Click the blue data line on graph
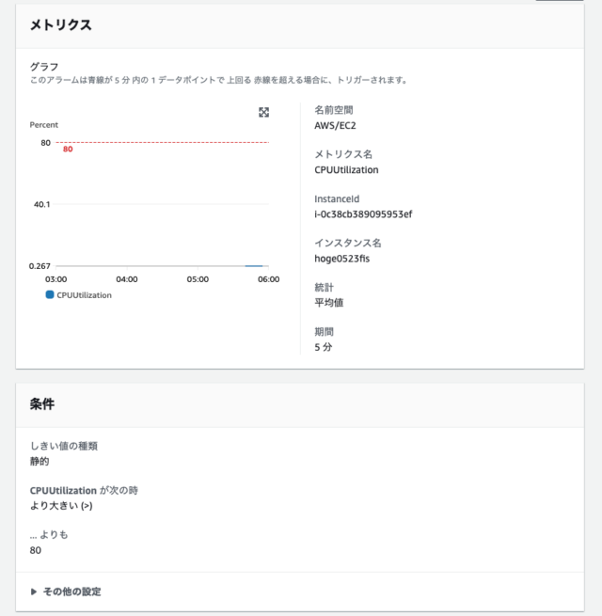602x616 pixels. point(254,266)
